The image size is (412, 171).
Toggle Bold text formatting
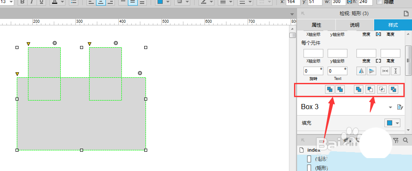pyautogui.click(x=22, y=2)
